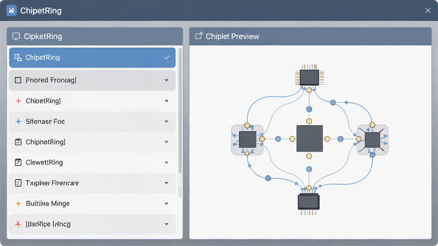
Task: Click the orange plus icon beside Butiine Minge
Action: (18, 204)
